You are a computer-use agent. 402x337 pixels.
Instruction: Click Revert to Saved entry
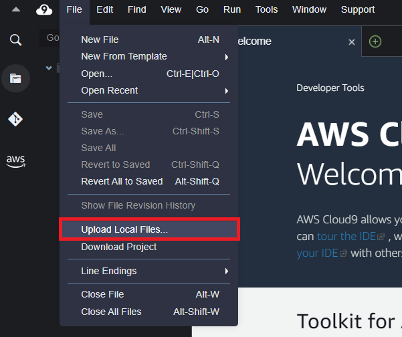click(148, 164)
